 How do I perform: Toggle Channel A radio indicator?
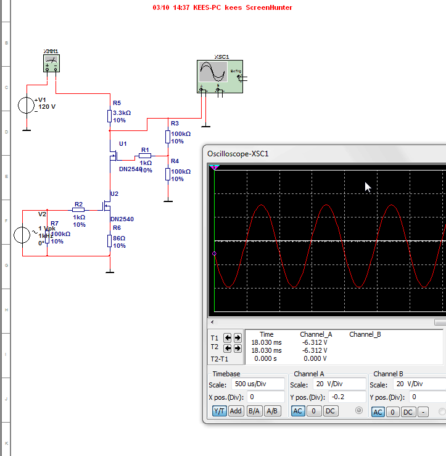pos(359,410)
